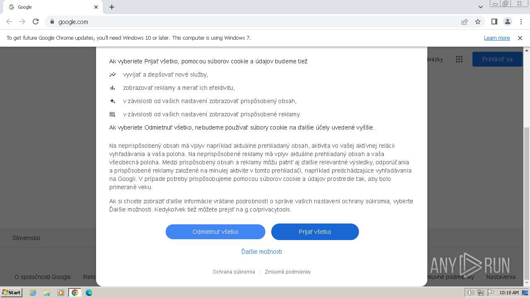This screenshot has width=530, height=298.
Task: Click the back navigation arrow
Action: pyautogui.click(x=9, y=22)
